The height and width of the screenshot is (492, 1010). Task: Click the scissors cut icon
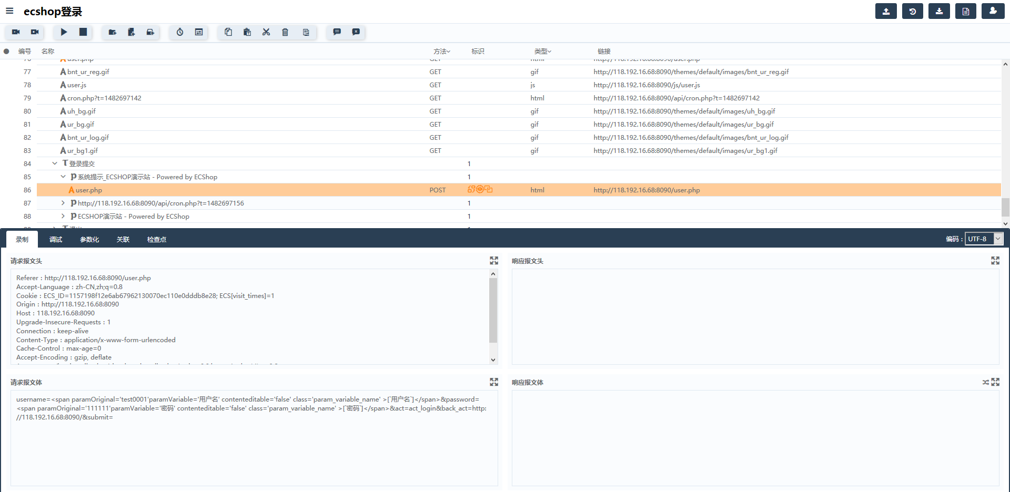266,32
